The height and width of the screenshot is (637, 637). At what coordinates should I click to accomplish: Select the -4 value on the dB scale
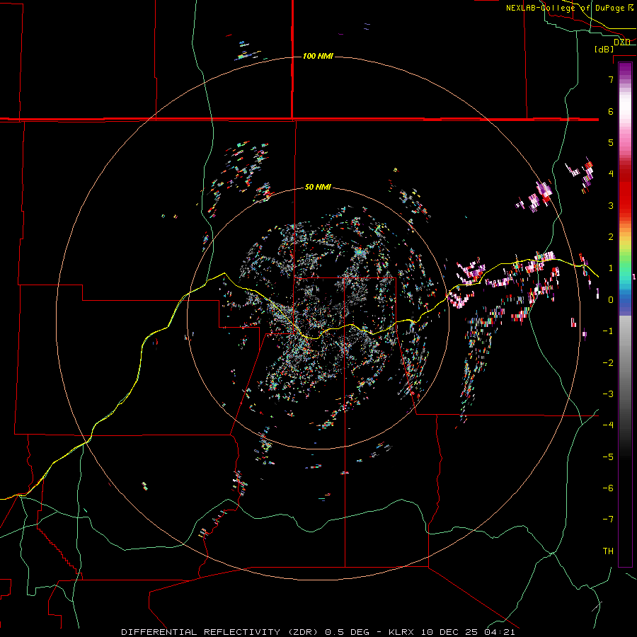(608, 425)
